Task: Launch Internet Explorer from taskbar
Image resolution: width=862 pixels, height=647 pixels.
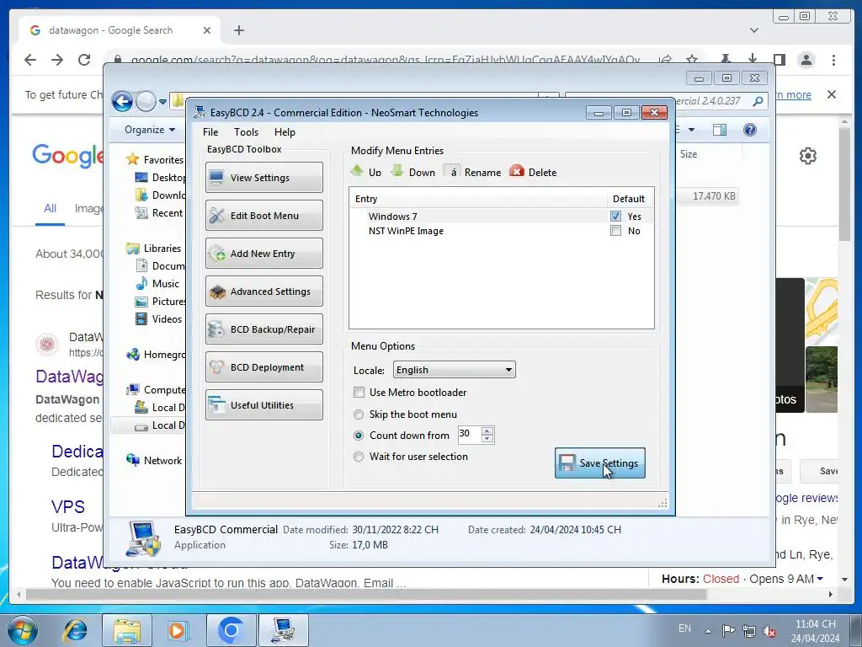Action: tap(75, 630)
